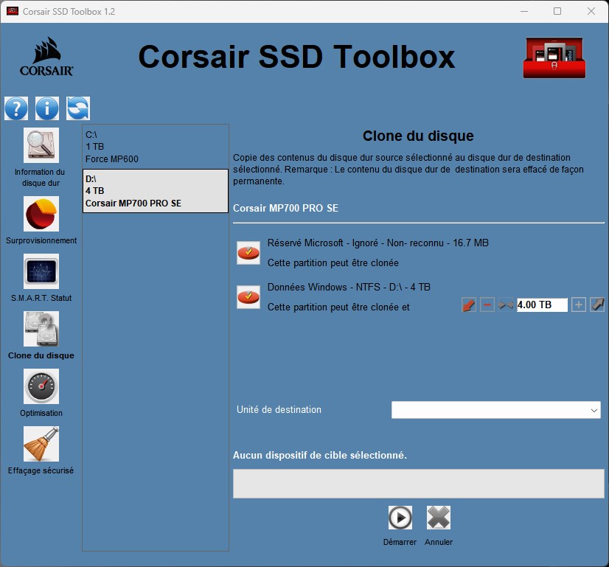Viewport: 609px width, 567px height.
Task: Click the 4.00 TB size field
Action: click(x=542, y=305)
